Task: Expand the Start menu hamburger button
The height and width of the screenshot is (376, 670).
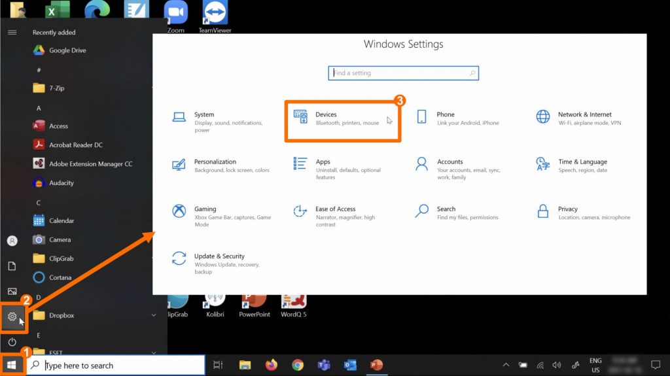Action: pos(12,33)
